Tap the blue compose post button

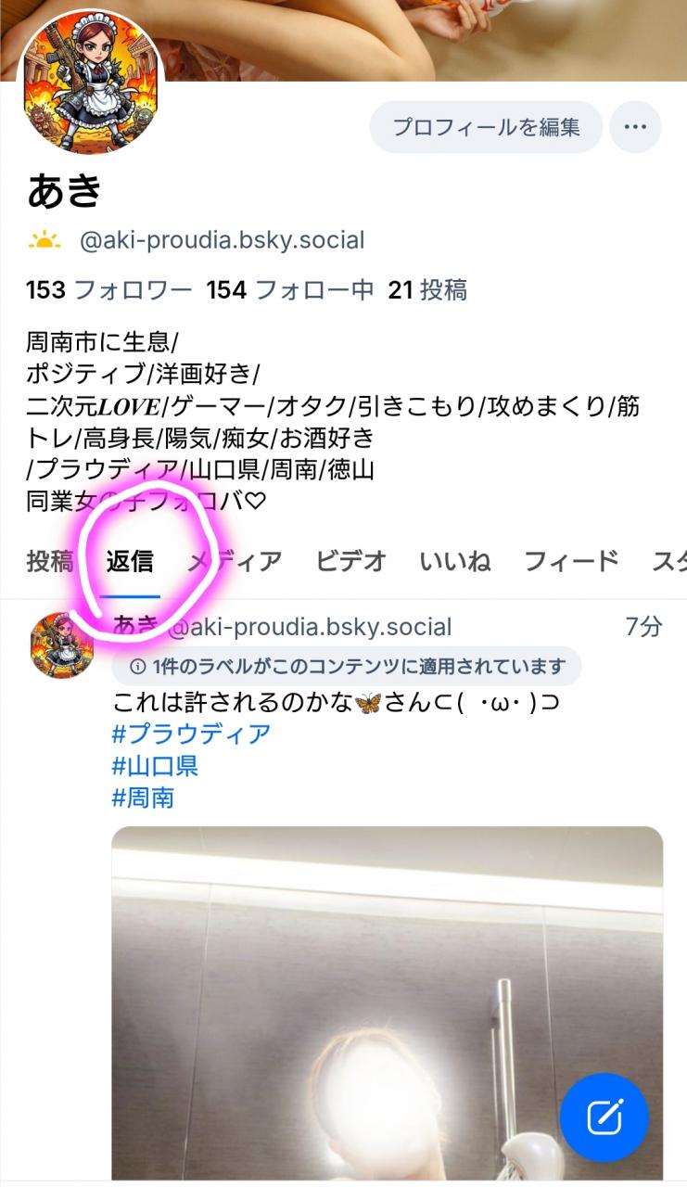pos(605,1117)
